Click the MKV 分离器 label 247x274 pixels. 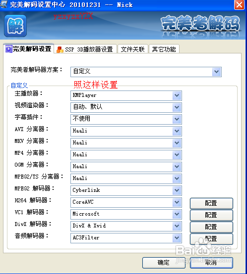[31, 141]
